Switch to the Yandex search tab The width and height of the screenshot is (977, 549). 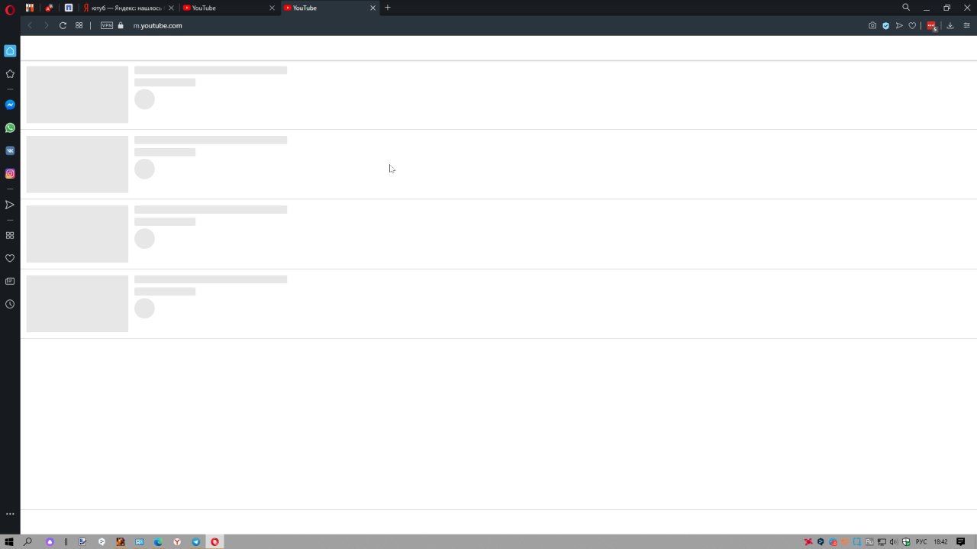coord(127,8)
